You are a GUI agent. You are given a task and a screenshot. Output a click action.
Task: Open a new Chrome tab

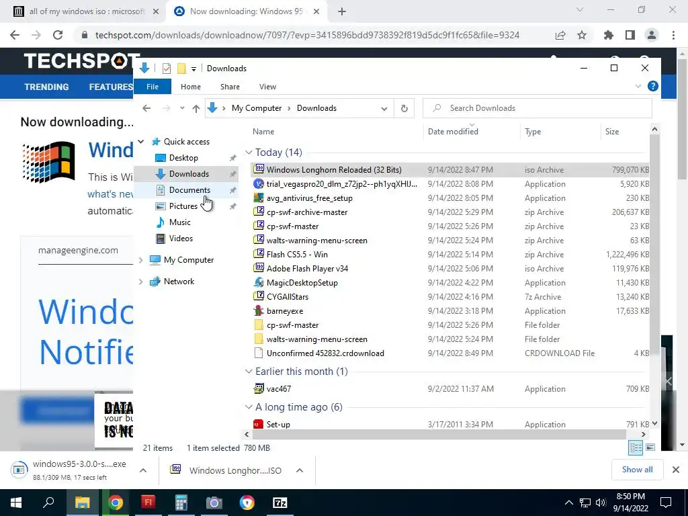click(342, 11)
